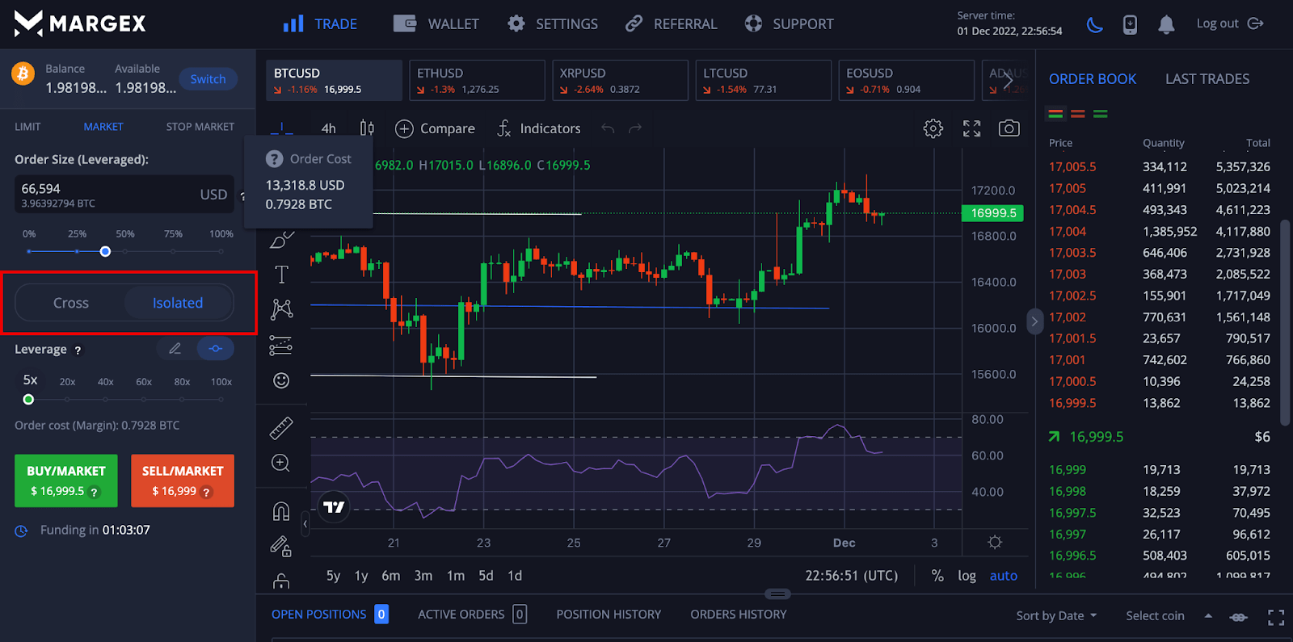1293x642 pixels.
Task: Click the notification bell icon
Action: point(1165,24)
